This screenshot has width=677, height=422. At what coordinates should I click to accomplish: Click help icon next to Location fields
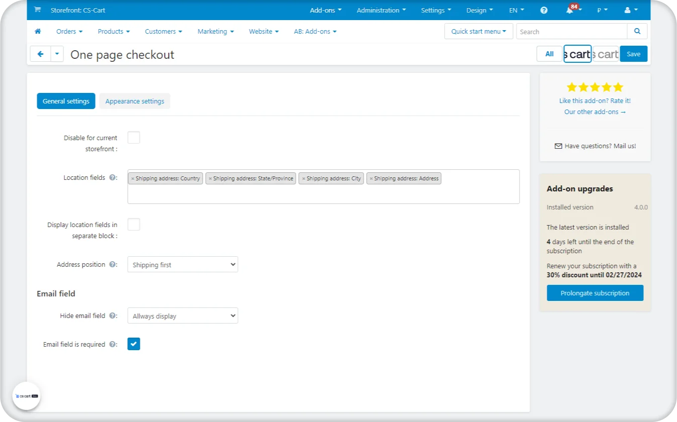[113, 178]
